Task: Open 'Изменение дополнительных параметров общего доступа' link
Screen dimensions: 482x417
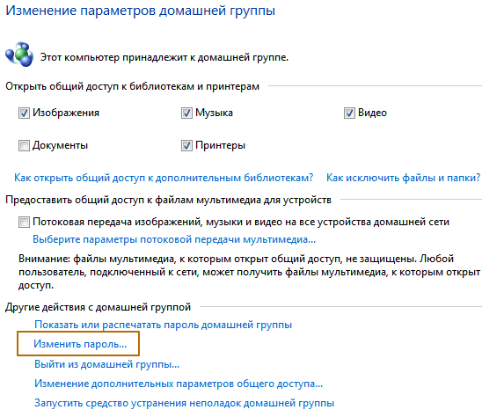Action: pos(179,384)
